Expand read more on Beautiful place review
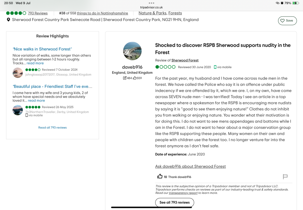The image size is (303, 210). pyautogui.click(x=36, y=100)
